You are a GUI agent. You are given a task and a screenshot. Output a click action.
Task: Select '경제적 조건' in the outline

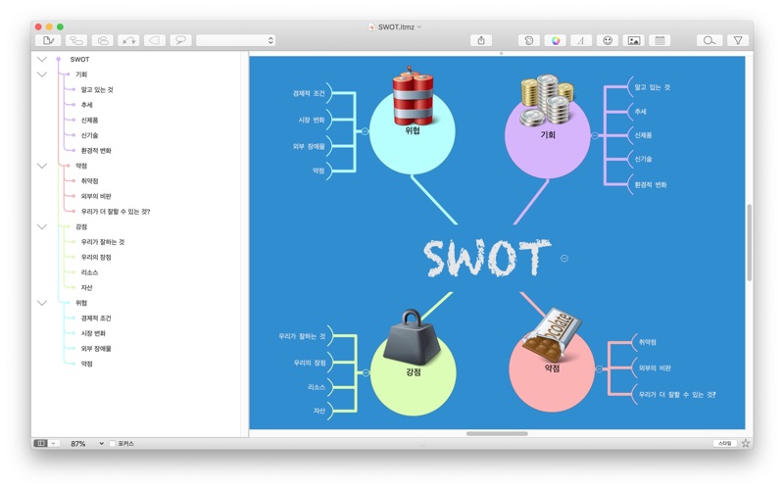pyautogui.click(x=96, y=318)
